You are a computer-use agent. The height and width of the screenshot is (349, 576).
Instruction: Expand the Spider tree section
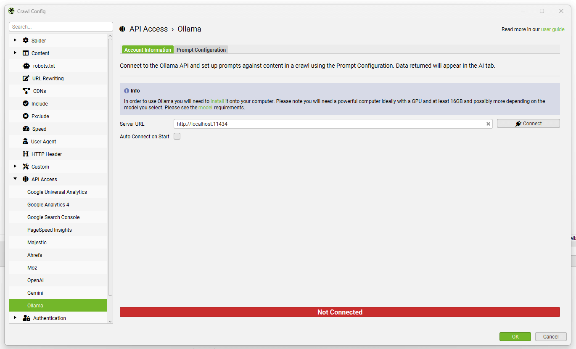point(15,40)
